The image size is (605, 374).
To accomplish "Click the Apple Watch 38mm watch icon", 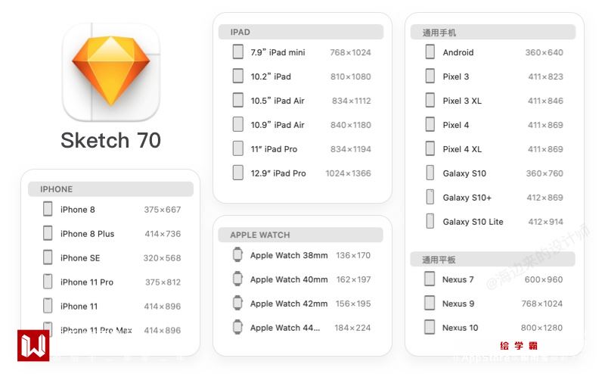I will tap(237, 254).
